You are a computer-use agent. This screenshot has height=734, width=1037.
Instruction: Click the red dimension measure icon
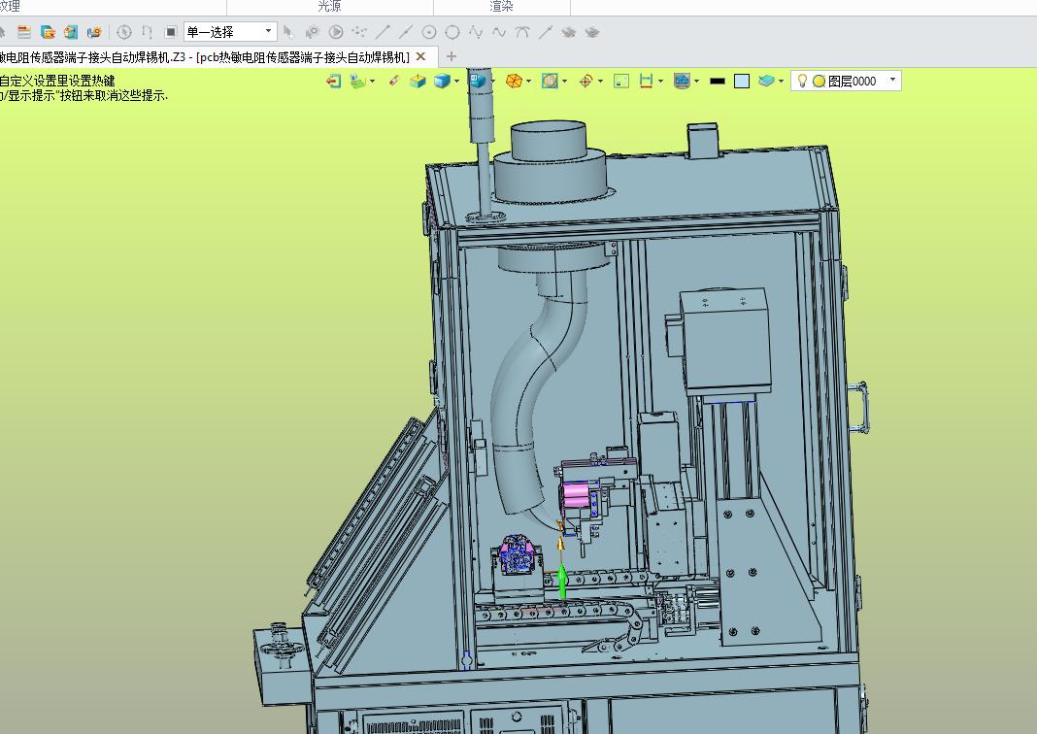(646, 81)
